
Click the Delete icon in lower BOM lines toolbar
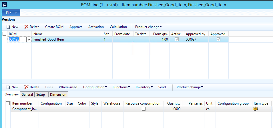pos(27,87)
